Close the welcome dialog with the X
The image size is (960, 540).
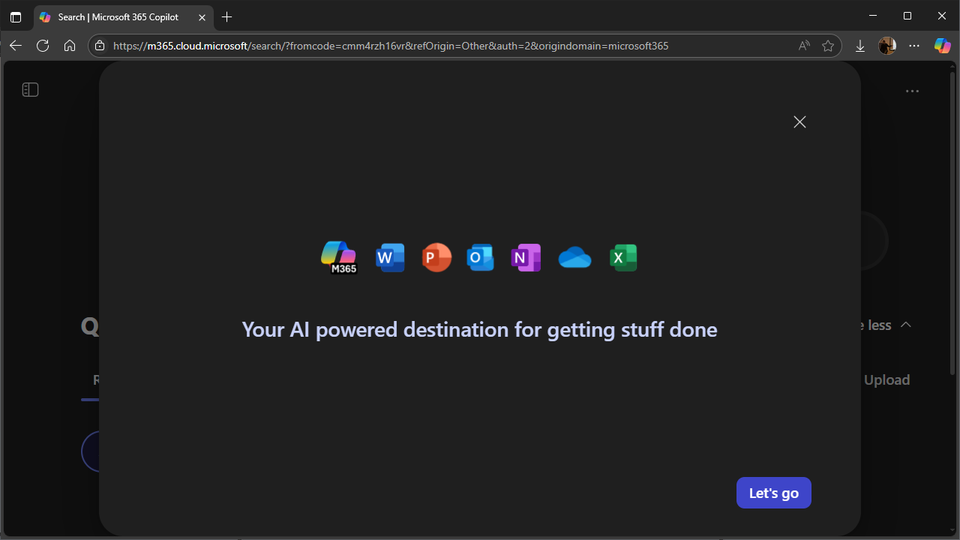[799, 121]
